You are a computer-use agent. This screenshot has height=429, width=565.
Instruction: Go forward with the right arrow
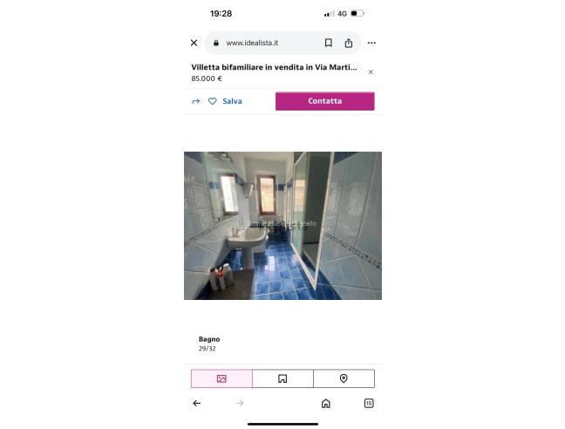pos(240,403)
